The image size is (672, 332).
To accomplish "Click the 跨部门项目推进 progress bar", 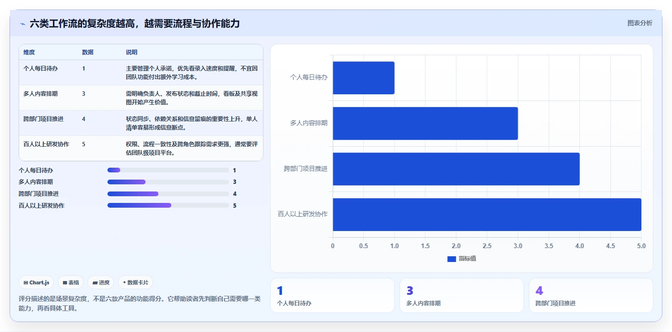I will tap(168, 194).
